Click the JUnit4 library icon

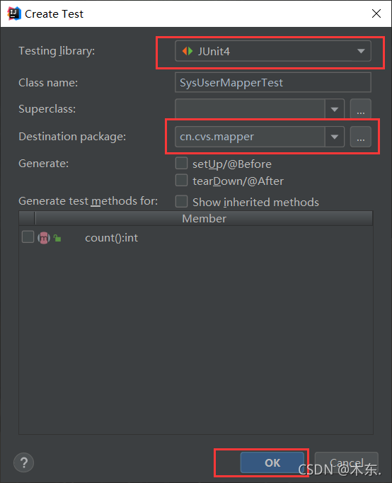188,51
